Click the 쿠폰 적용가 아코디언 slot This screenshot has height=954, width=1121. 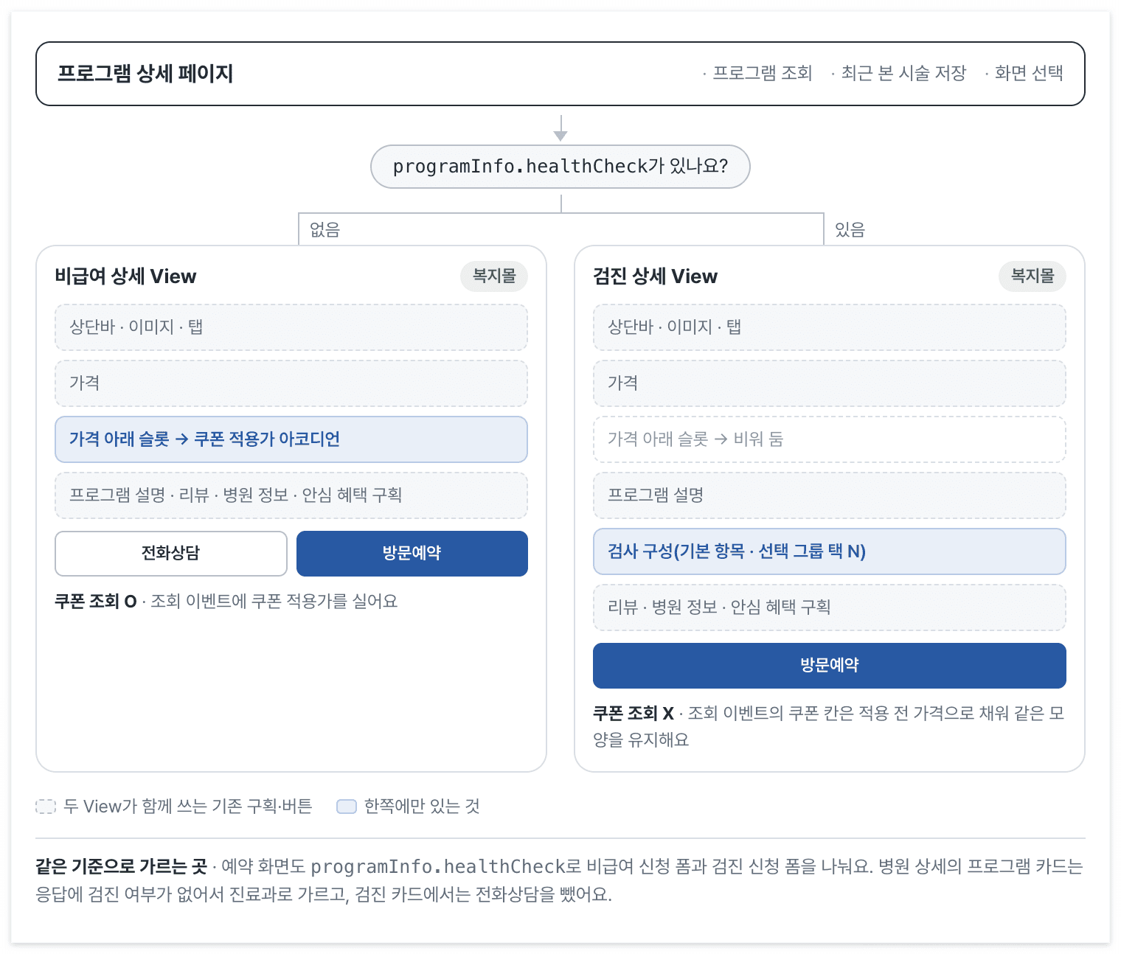pyautogui.click(x=291, y=439)
